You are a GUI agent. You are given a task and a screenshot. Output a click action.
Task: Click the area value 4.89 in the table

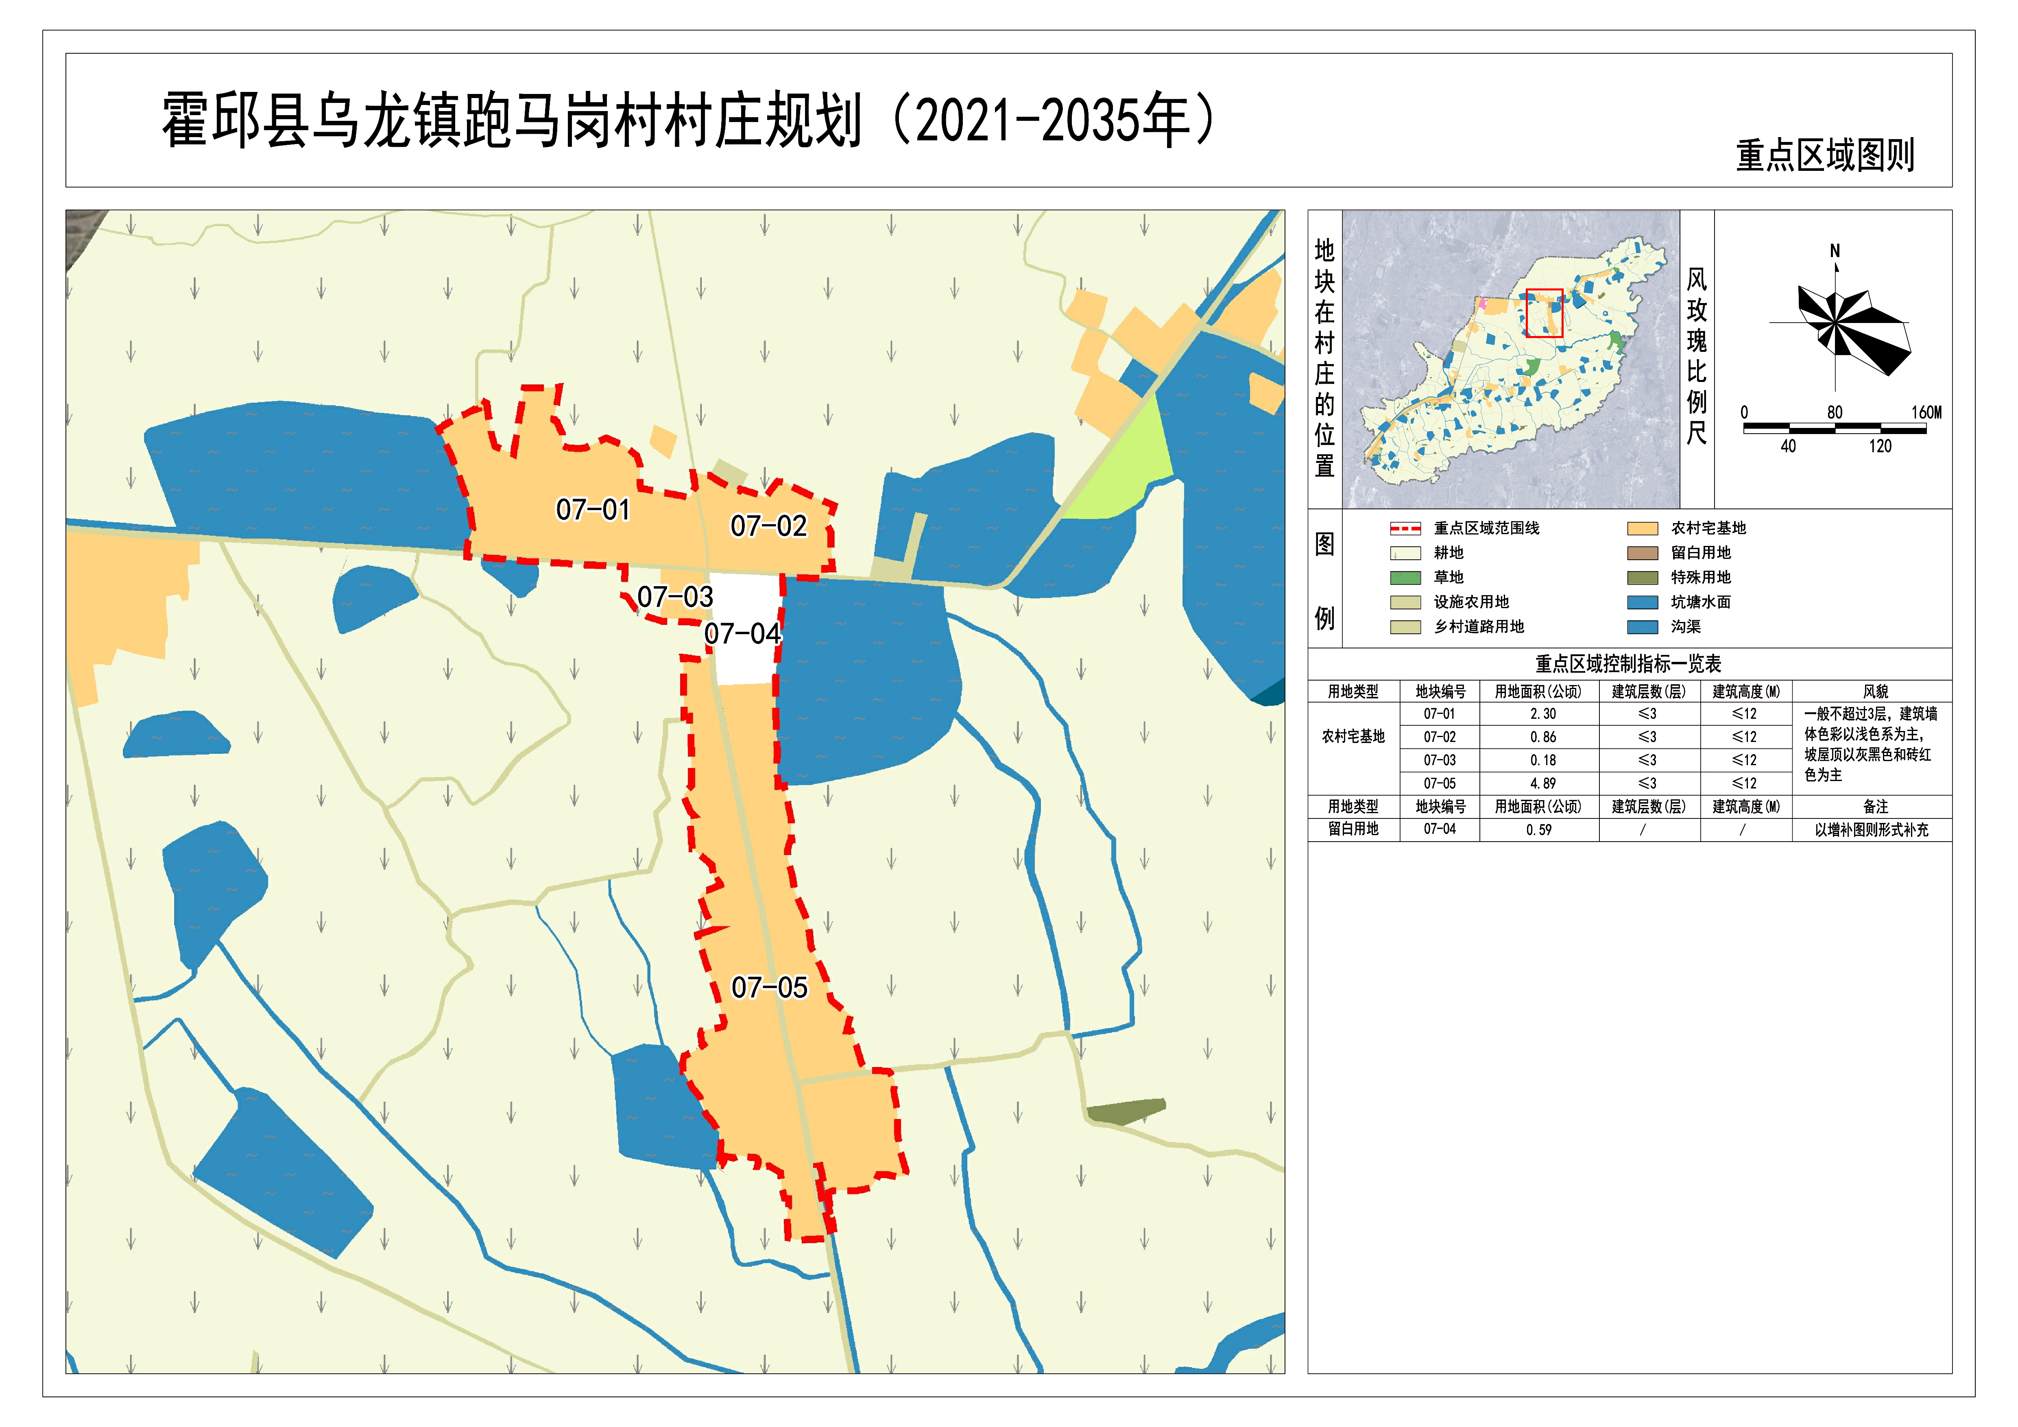click(x=1542, y=783)
